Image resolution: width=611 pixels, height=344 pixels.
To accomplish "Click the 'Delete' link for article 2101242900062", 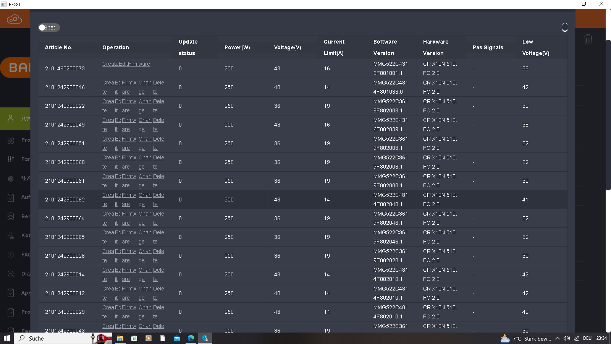I will [158, 200].
